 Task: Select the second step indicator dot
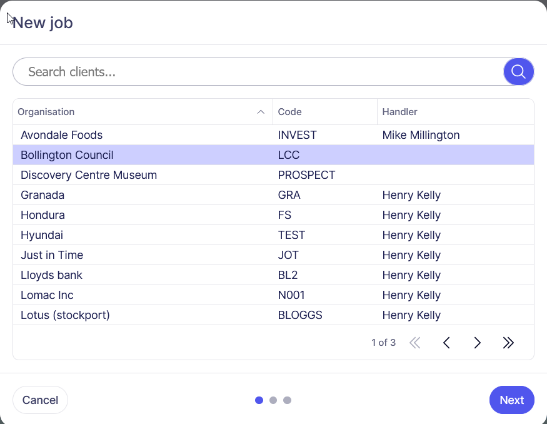pyautogui.click(x=273, y=400)
